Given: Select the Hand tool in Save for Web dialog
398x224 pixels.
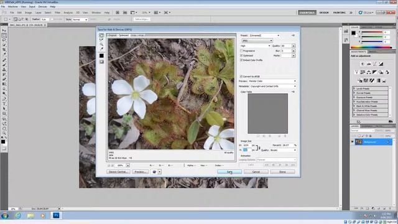Looking at the screenshot, I should (x=101, y=35).
